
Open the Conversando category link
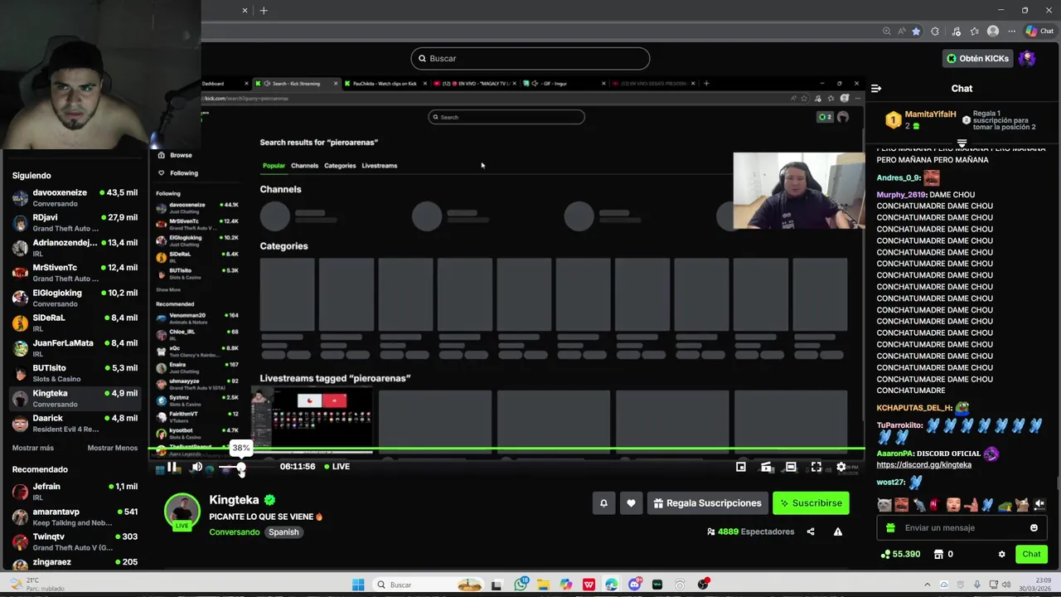[x=235, y=532]
